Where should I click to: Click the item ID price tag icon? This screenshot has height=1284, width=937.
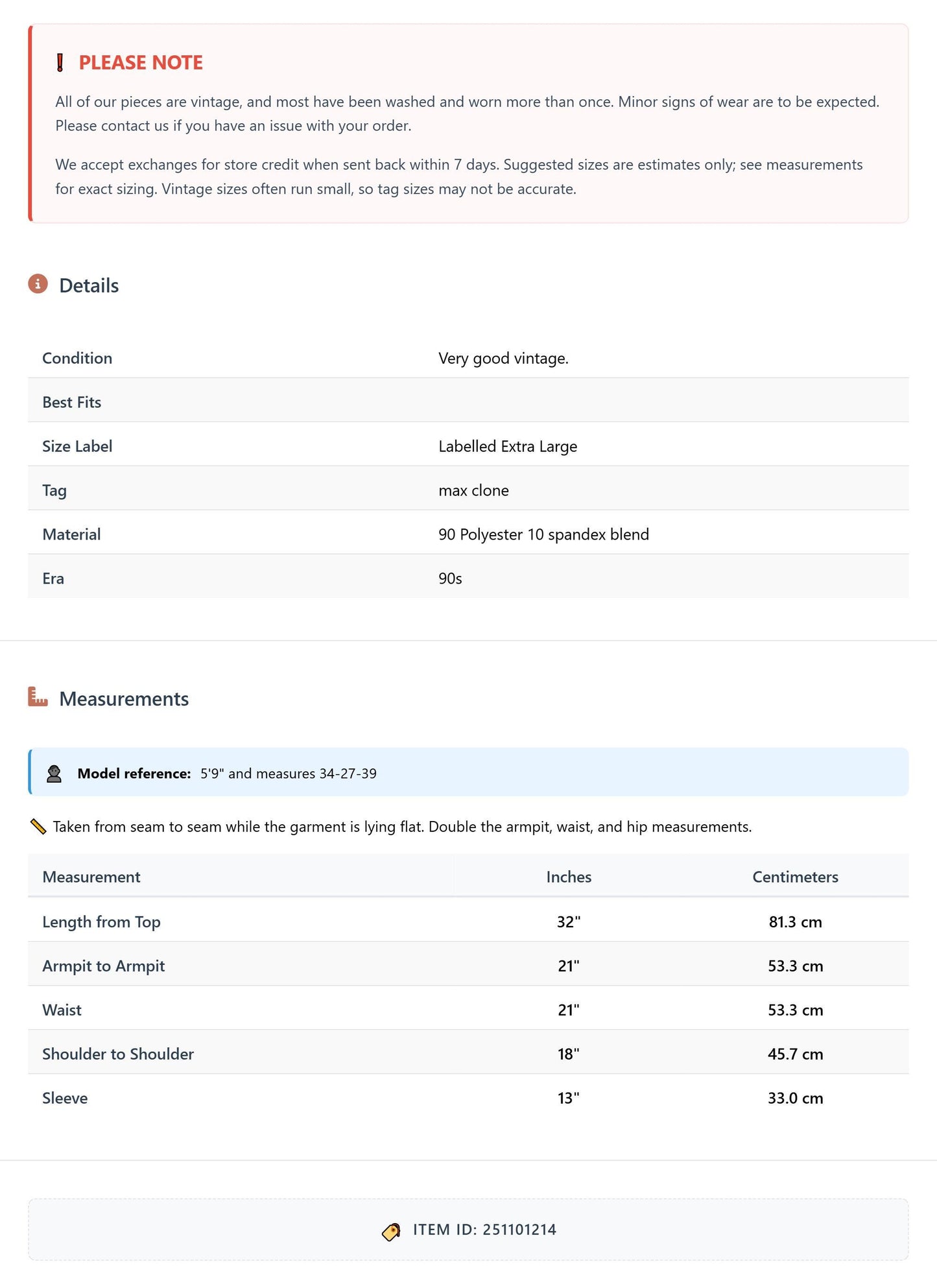click(391, 1231)
